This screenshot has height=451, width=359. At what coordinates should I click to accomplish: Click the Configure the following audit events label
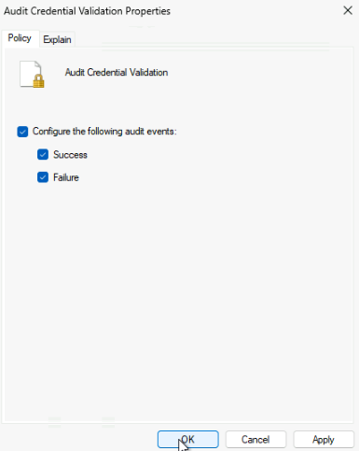(104, 132)
